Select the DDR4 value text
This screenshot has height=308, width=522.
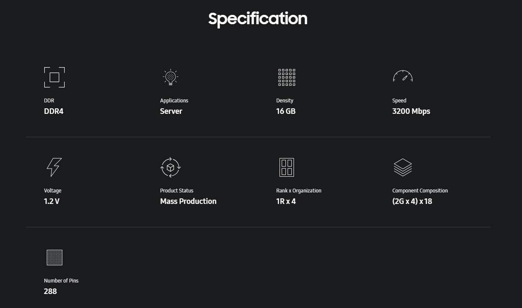tap(54, 111)
